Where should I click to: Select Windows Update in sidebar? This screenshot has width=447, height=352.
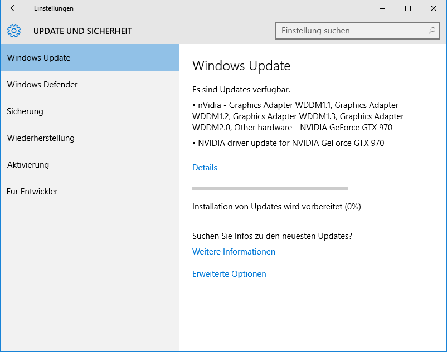click(x=90, y=58)
